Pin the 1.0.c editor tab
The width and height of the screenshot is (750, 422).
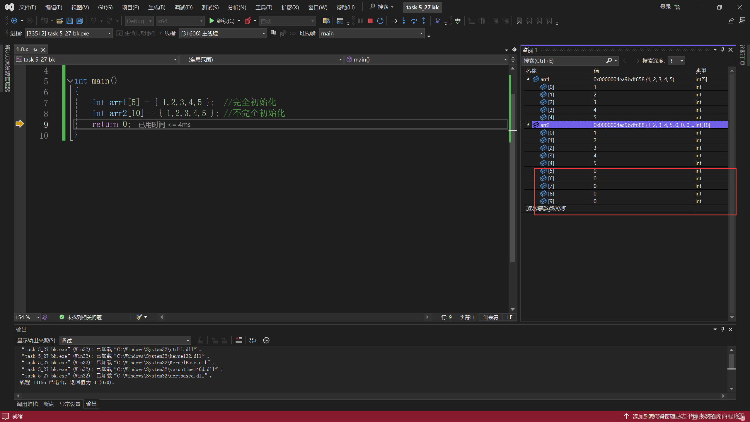point(35,50)
